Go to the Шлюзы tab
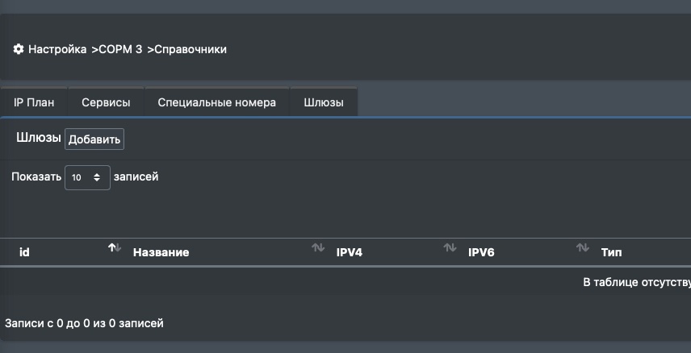691x353 pixels. point(324,102)
